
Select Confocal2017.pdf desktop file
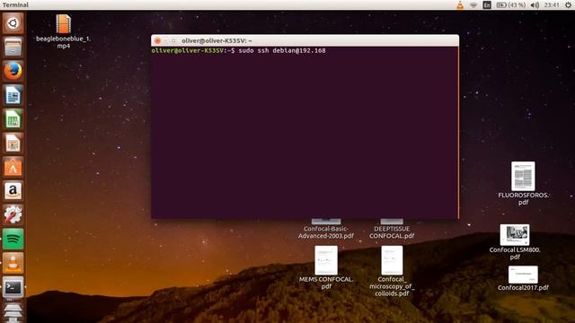[523, 278]
